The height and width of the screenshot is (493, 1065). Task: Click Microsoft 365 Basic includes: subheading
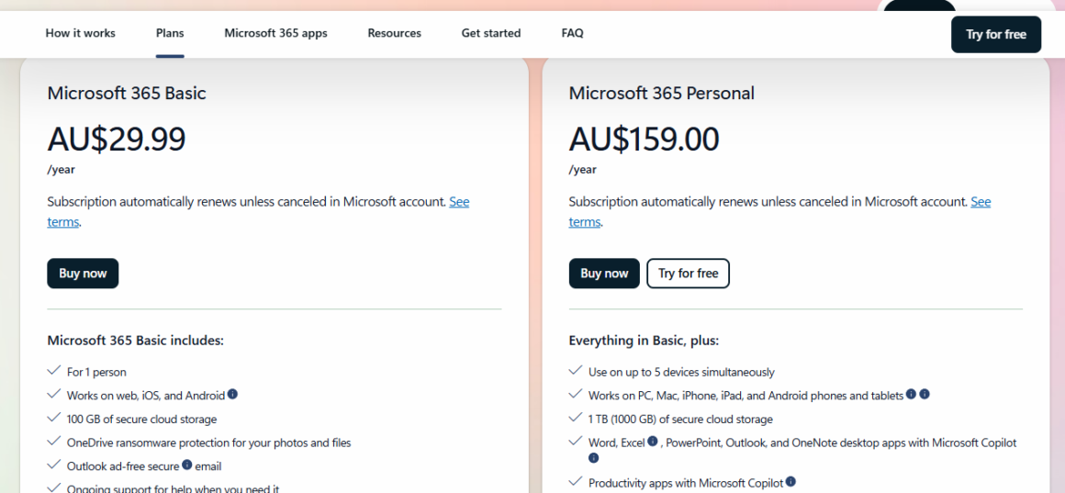(135, 341)
